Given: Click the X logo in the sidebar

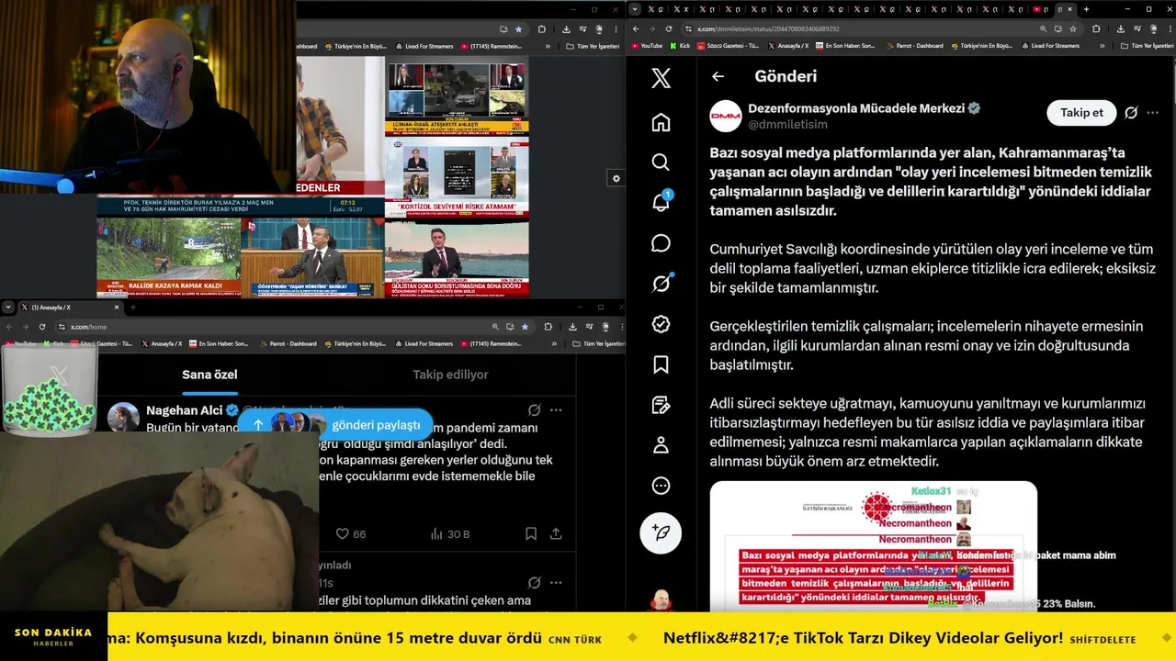Looking at the screenshot, I should click(661, 78).
